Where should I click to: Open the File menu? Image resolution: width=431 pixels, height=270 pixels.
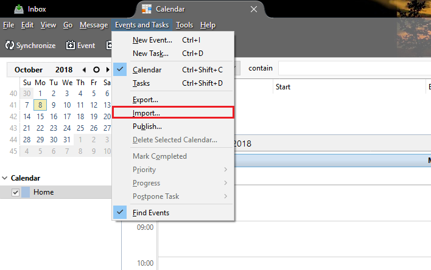pos(9,25)
